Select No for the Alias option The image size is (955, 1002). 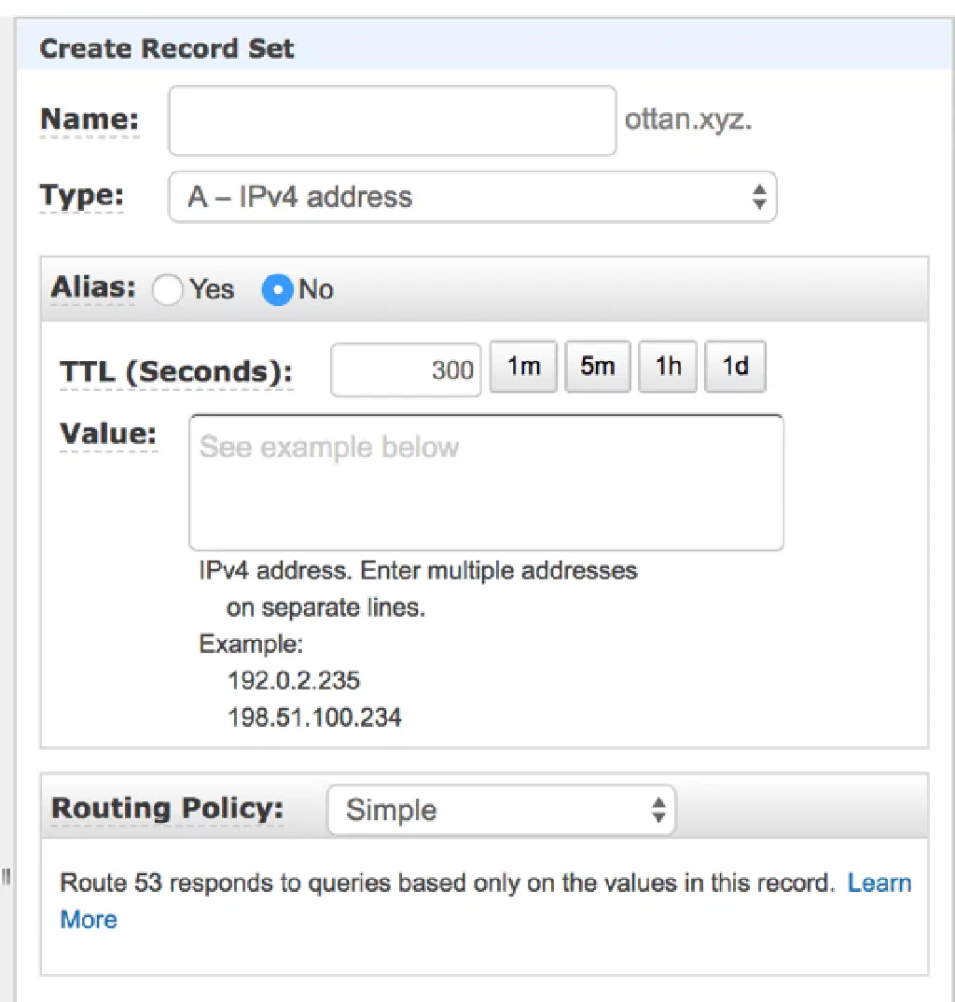click(x=278, y=290)
